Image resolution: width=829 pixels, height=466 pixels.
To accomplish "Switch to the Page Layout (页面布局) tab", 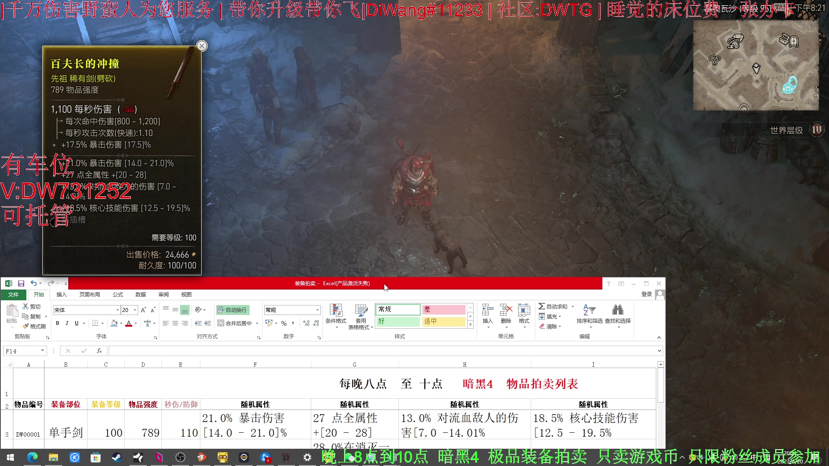I will click(x=90, y=294).
